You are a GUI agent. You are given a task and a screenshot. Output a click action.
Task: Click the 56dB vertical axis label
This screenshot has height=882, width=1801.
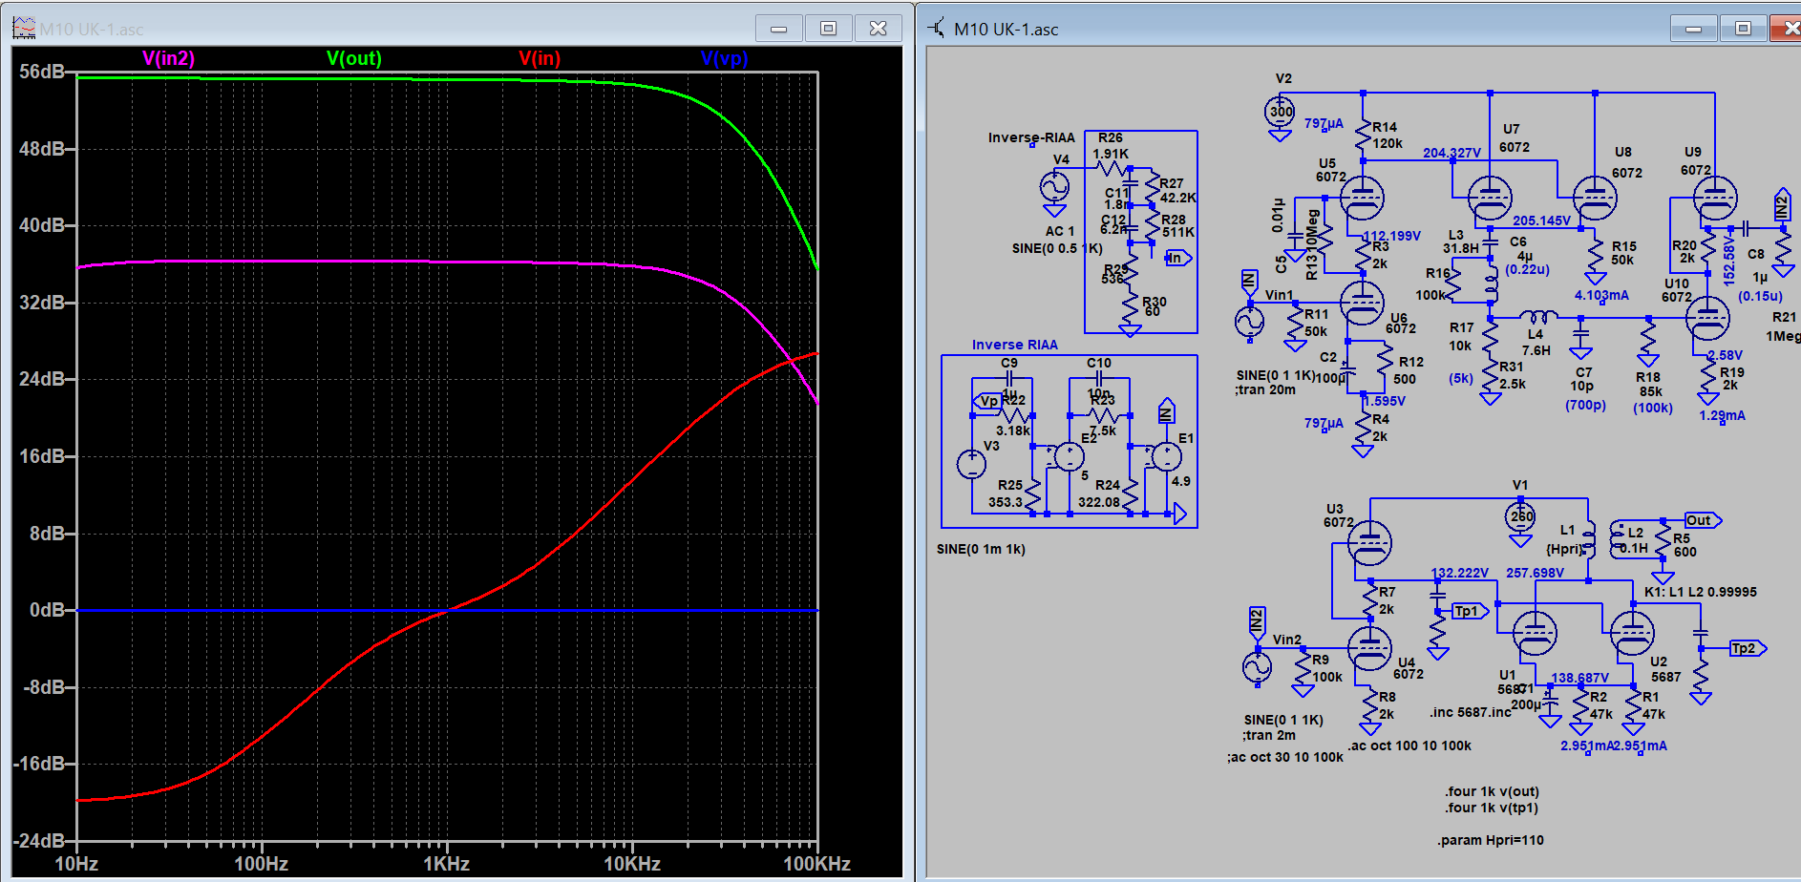point(42,72)
